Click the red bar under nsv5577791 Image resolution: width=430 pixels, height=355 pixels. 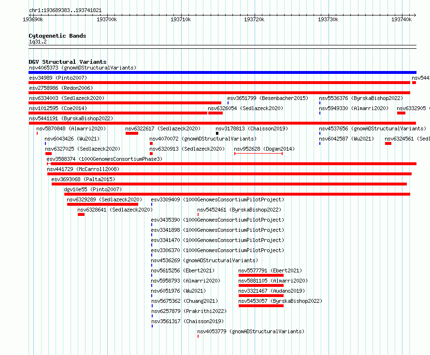coord(261,275)
